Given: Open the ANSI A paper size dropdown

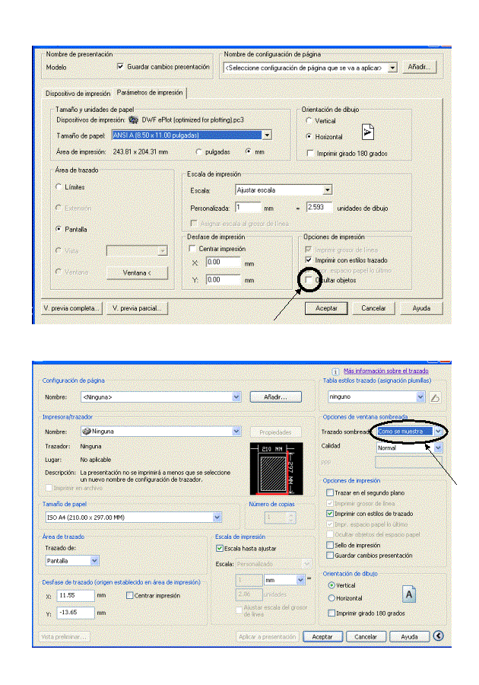Looking at the screenshot, I should [x=268, y=135].
